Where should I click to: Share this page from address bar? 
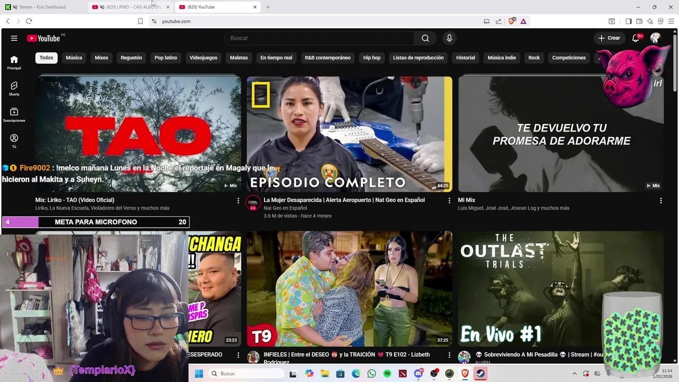pos(499,21)
